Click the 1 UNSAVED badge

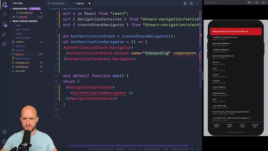(35, 8)
